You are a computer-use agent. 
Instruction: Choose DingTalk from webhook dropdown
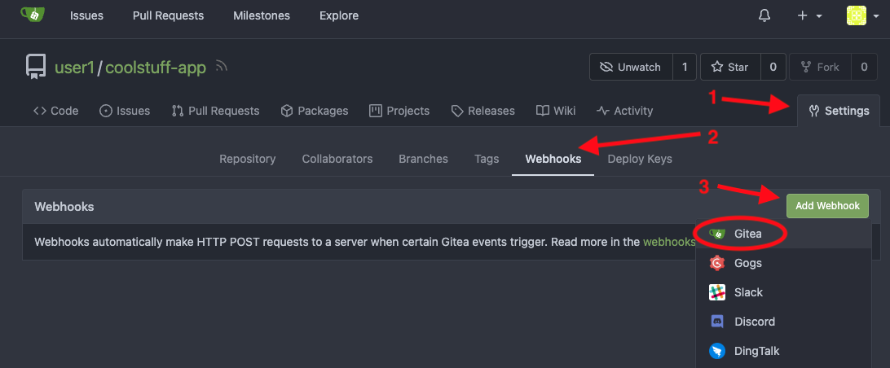tap(783, 351)
